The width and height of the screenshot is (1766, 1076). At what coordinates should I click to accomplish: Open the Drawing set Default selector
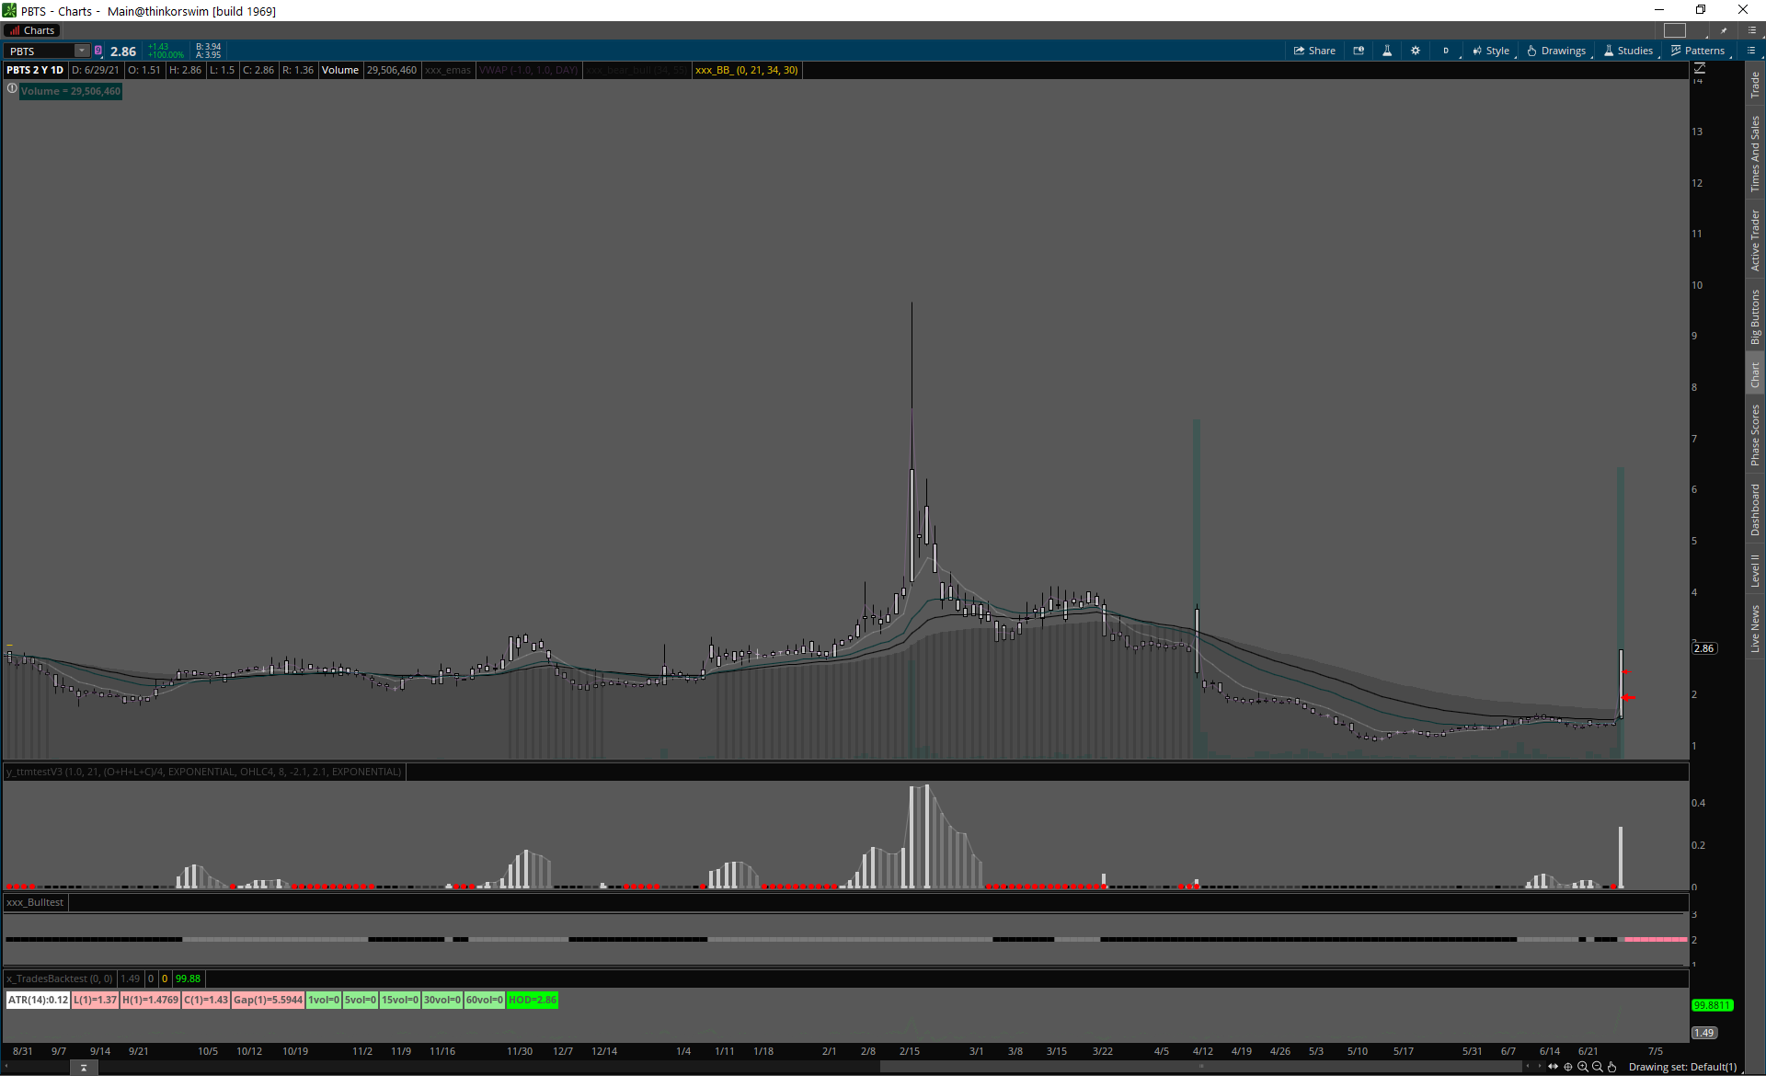click(1682, 1067)
